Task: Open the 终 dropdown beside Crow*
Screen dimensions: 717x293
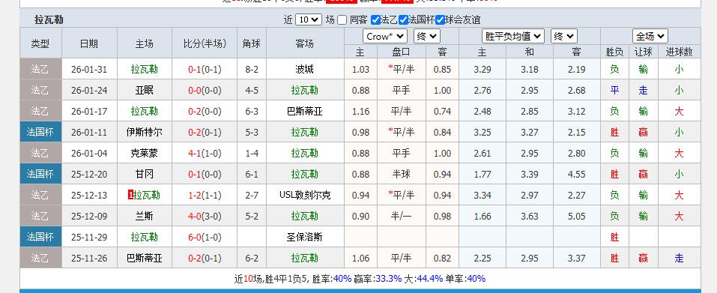Action: (x=426, y=36)
